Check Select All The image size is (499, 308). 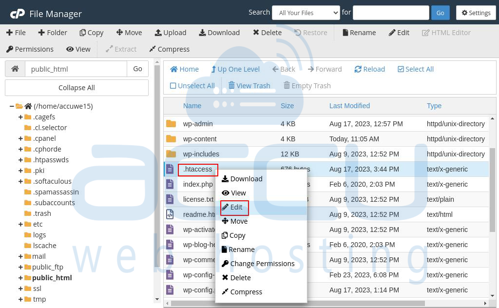coord(416,69)
